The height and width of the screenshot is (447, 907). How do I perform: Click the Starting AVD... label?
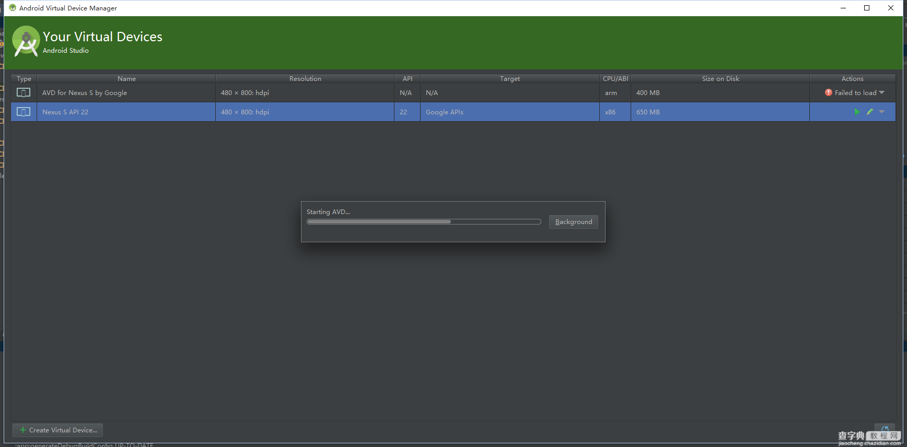pos(328,211)
